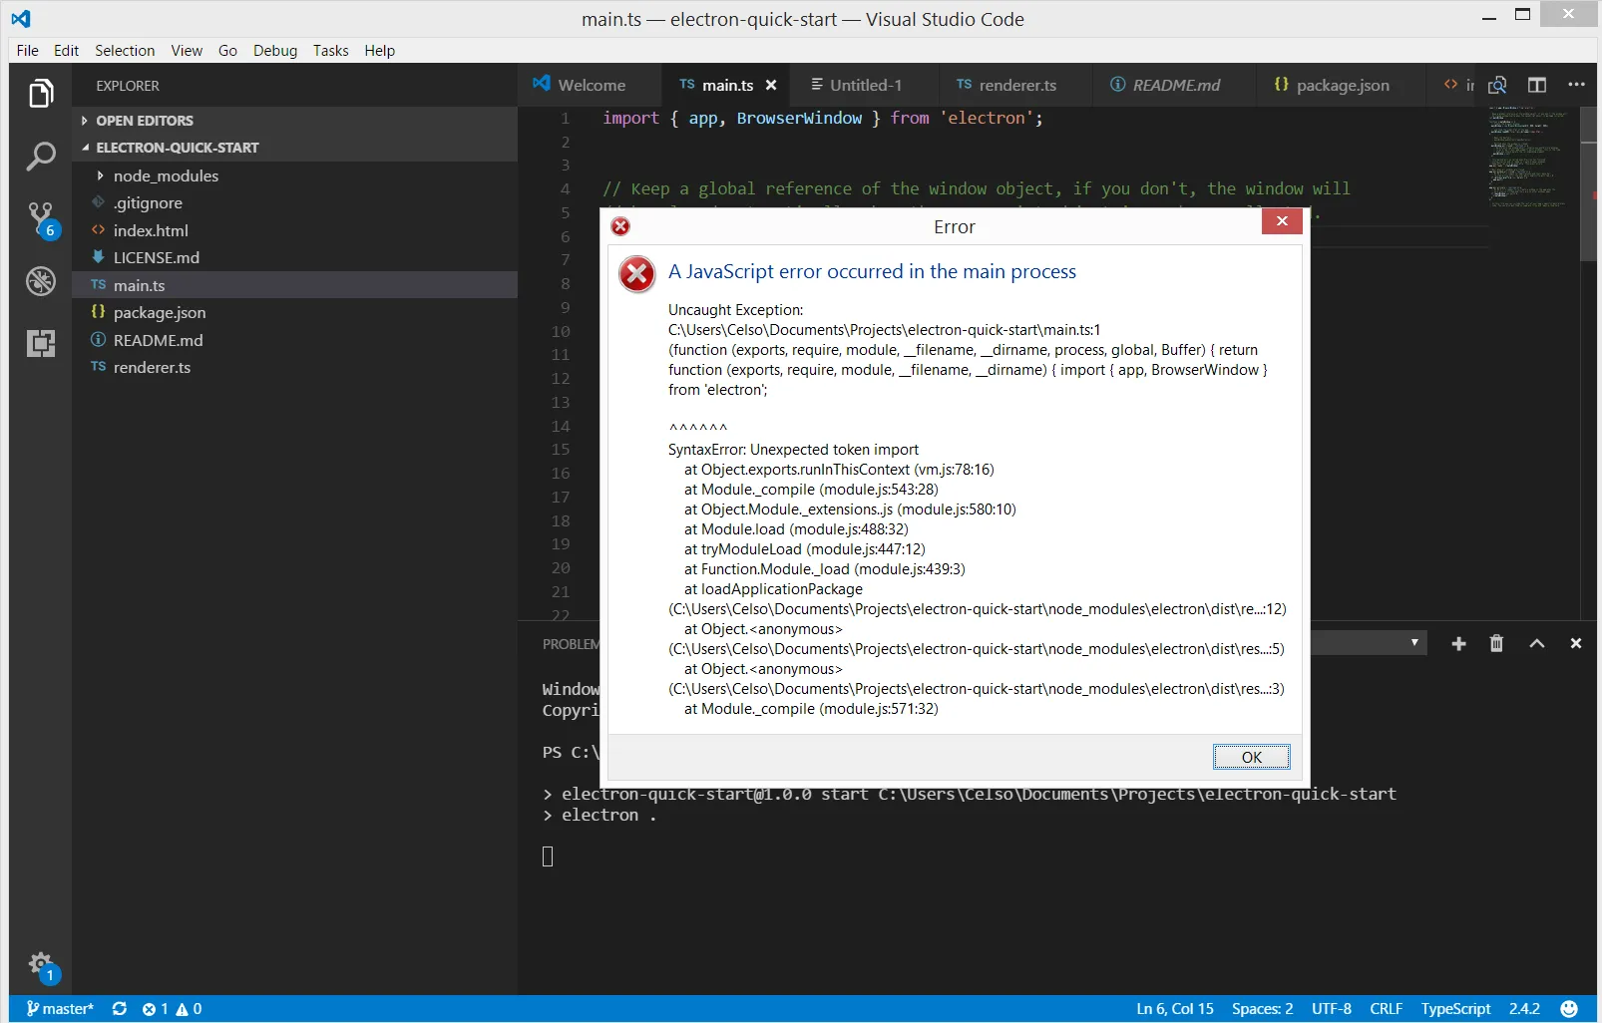This screenshot has width=1602, height=1023.
Task: Select main.ts in the explorer tree
Action: (294, 285)
